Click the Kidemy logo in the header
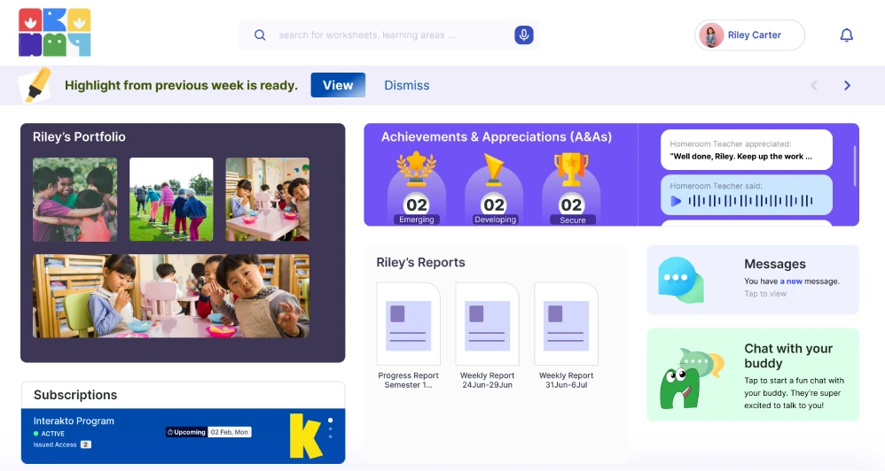 (55, 33)
